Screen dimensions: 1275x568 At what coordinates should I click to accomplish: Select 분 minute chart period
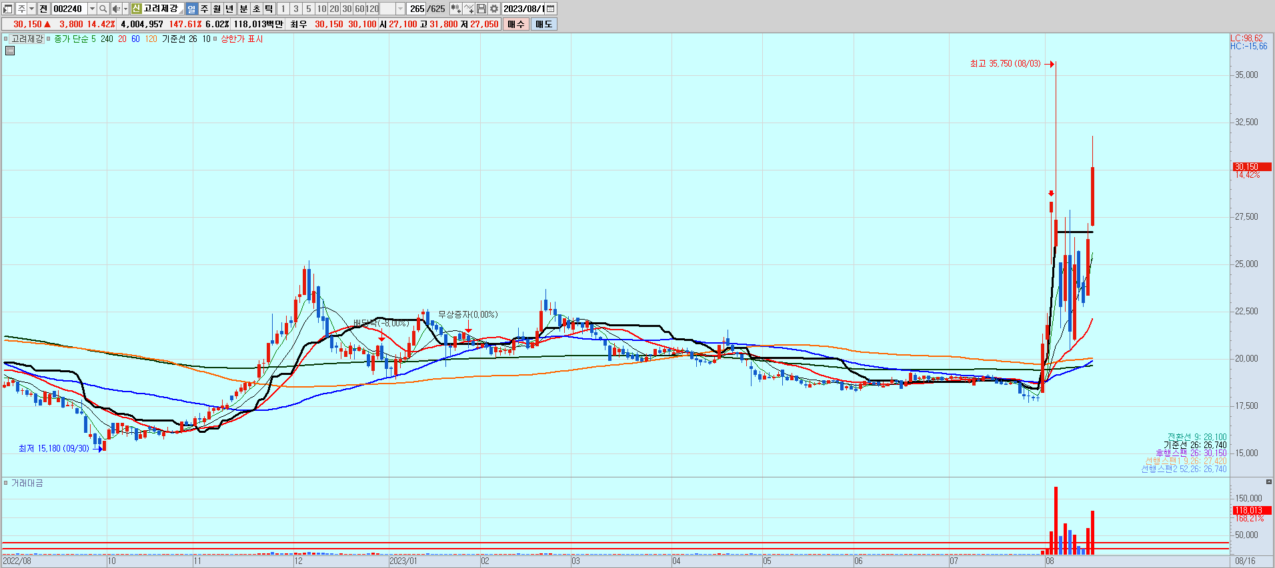click(243, 9)
